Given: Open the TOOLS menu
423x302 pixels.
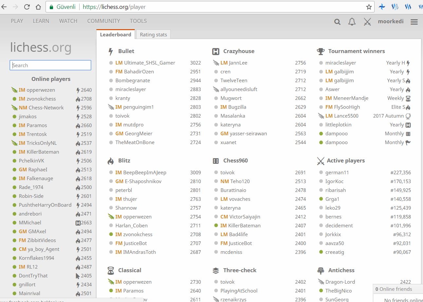Looking at the screenshot, I should (138, 21).
